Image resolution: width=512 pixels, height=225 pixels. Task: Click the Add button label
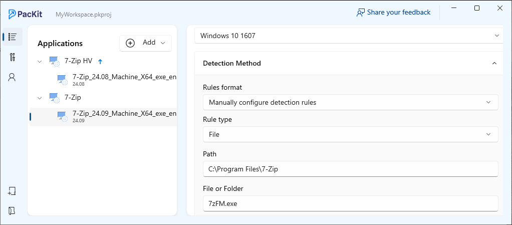[x=149, y=43]
